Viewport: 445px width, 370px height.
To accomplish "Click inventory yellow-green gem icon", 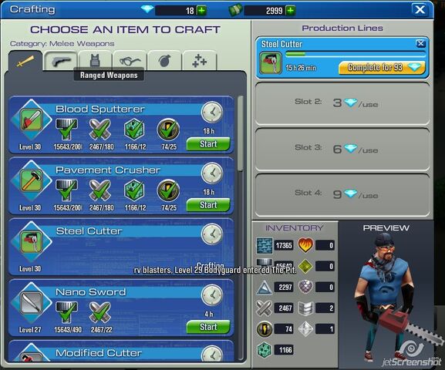I will coord(305,266).
